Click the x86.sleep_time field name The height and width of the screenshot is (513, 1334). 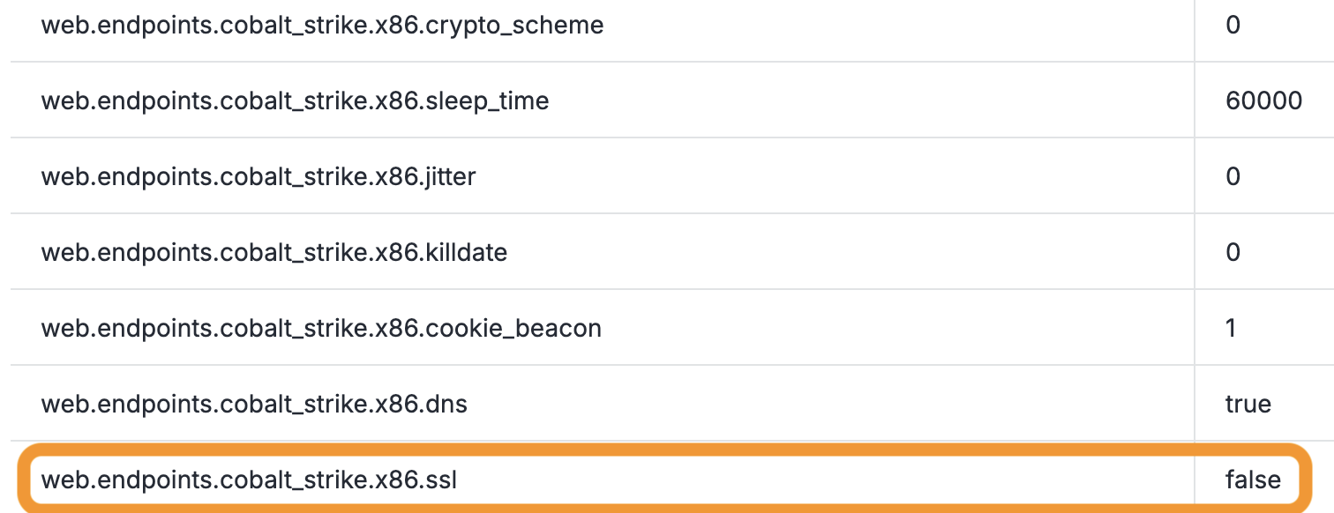(295, 101)
